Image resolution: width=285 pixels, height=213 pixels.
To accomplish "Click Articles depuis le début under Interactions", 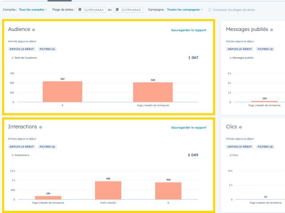I will (x=22, y=139).
